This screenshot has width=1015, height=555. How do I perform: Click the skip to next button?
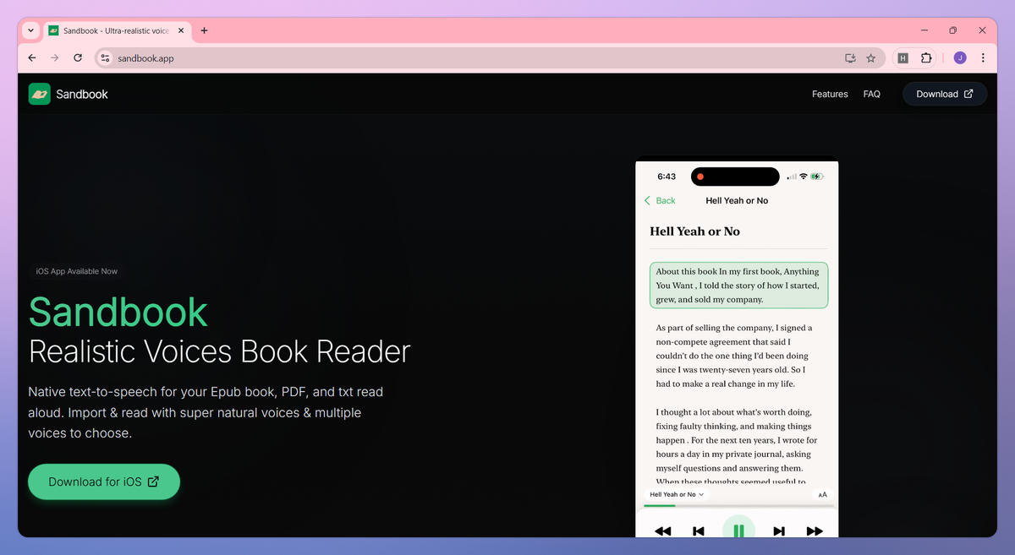779,531
